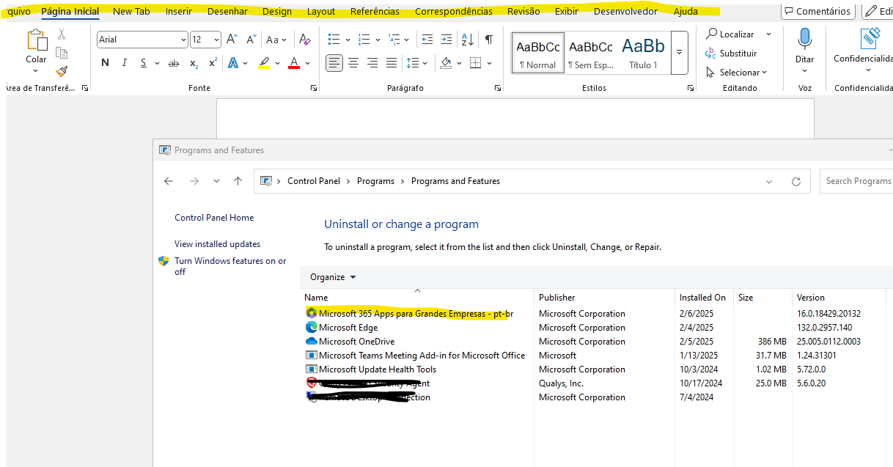The height and width of the screenshot is (467, 893).
Task: Align text right
Action: 372,63
